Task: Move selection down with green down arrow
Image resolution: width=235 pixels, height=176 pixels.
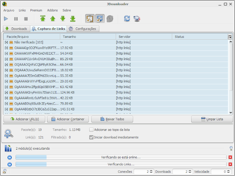Action: click(63, 19)
